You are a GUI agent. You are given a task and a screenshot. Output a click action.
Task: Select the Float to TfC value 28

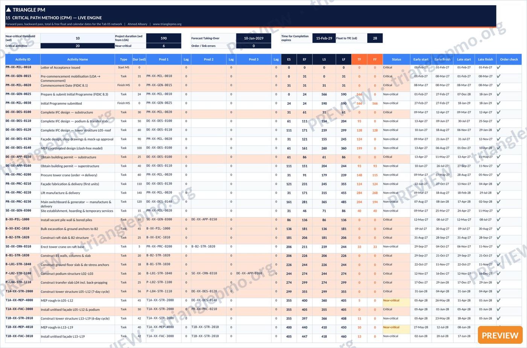[x=375, y=38]
